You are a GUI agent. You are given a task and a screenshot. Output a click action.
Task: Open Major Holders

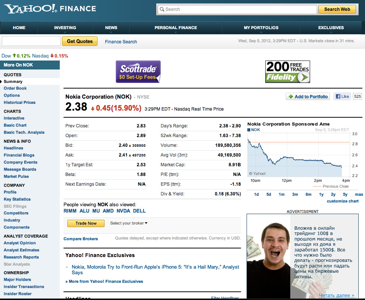point(17,279)
